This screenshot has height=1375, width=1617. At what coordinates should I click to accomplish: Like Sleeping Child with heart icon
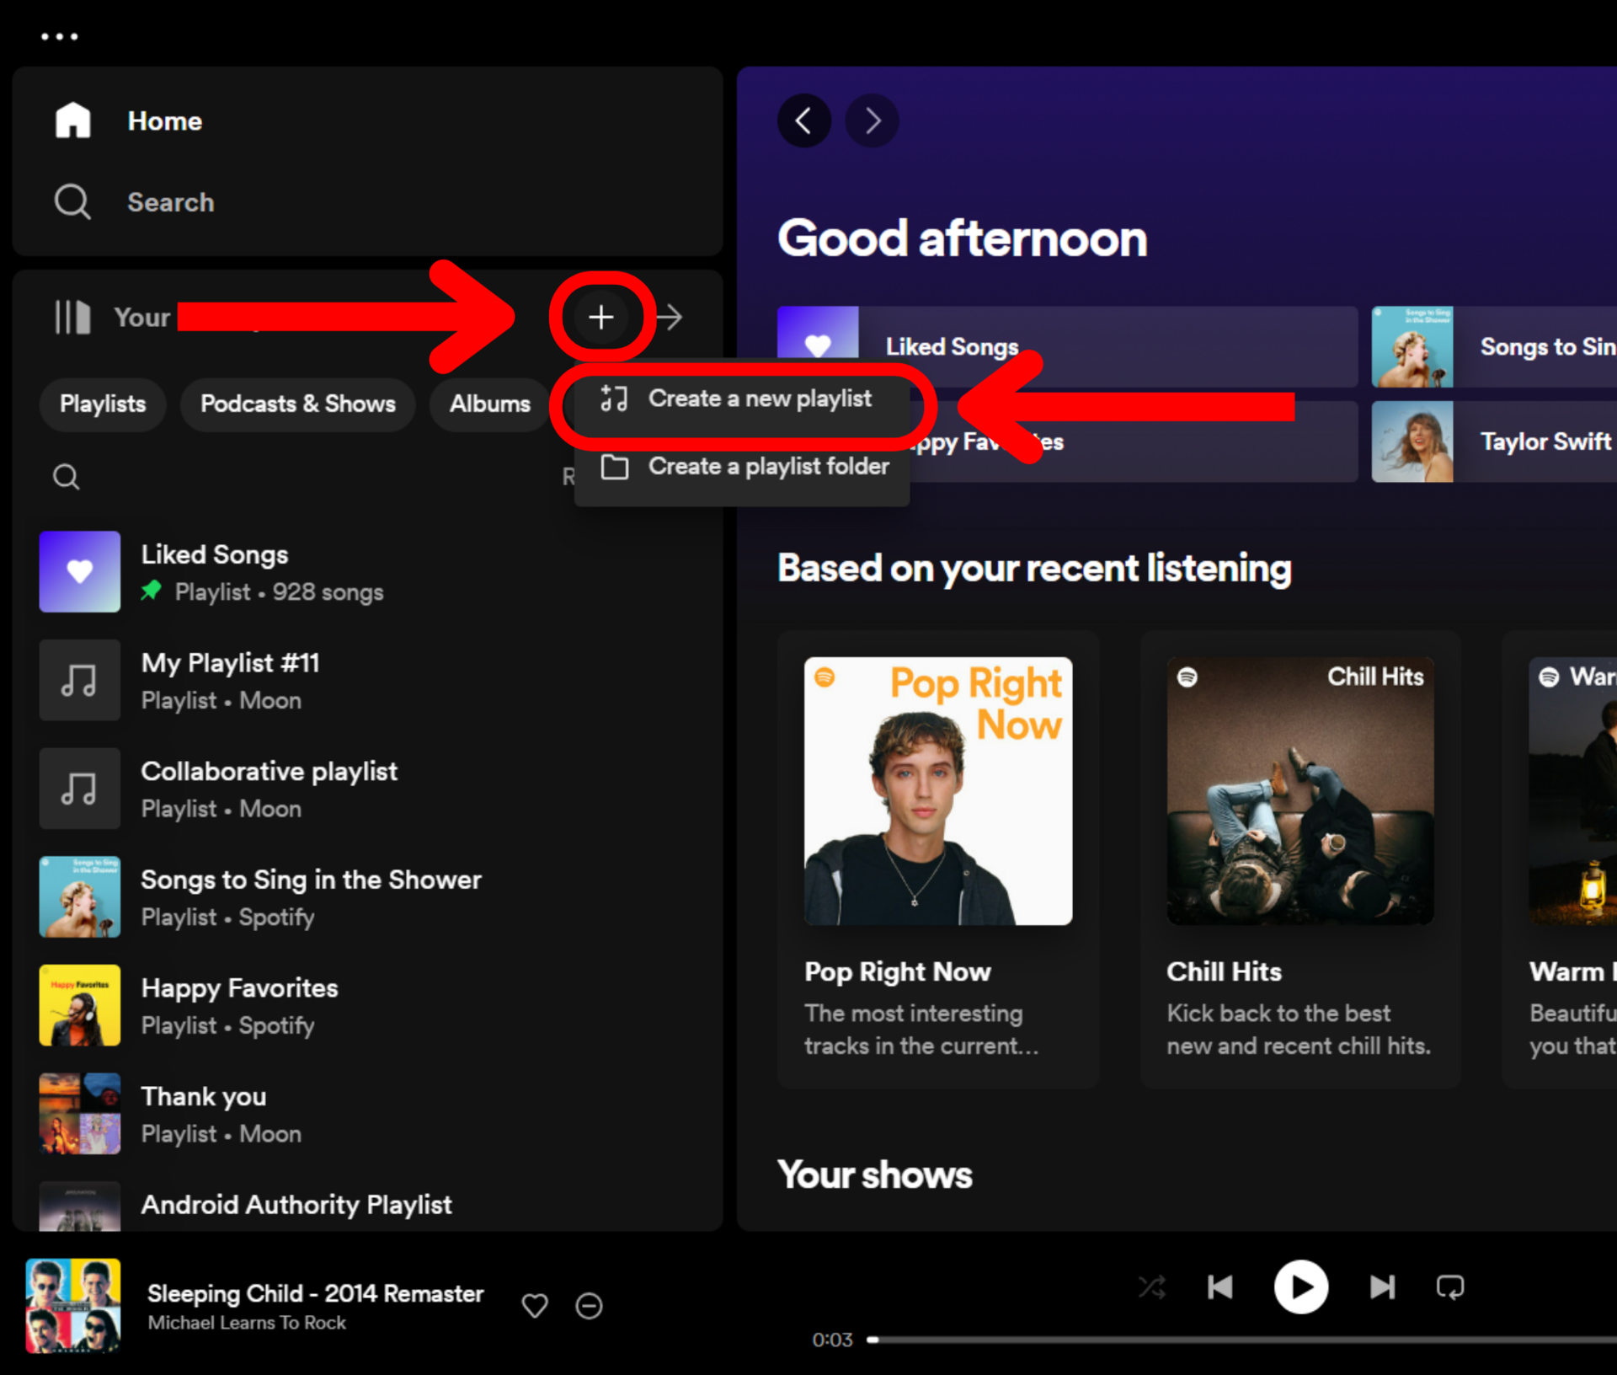(535, 1305)
